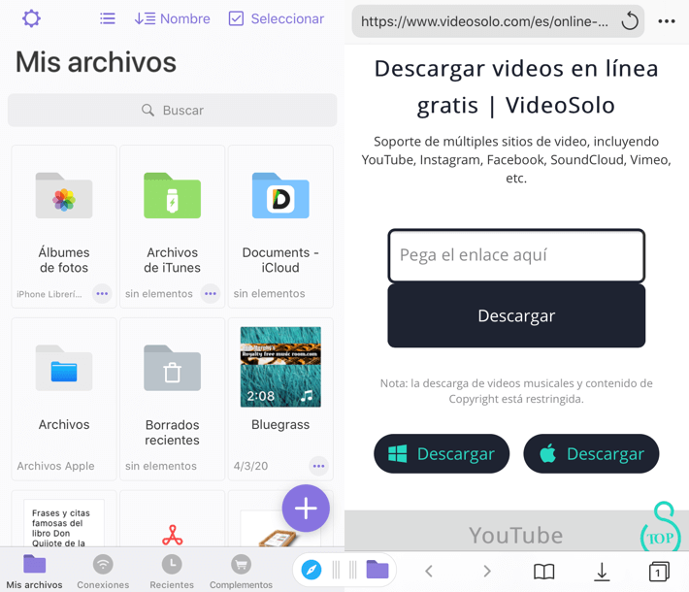Reload the page with refresh icon
This screenshot has width=689, height=592.
[x=630, y=21]
